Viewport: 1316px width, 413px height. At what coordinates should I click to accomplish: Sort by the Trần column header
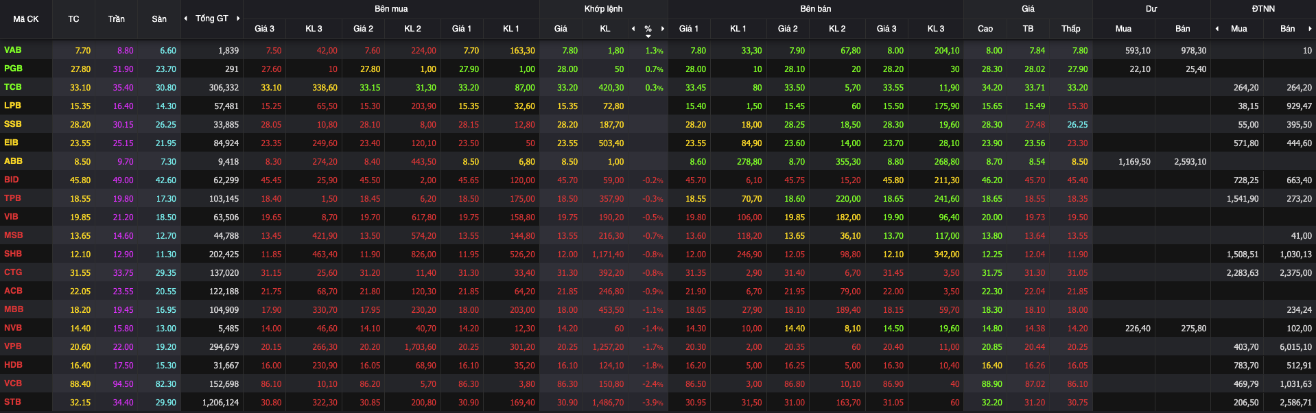coord(117,19)
